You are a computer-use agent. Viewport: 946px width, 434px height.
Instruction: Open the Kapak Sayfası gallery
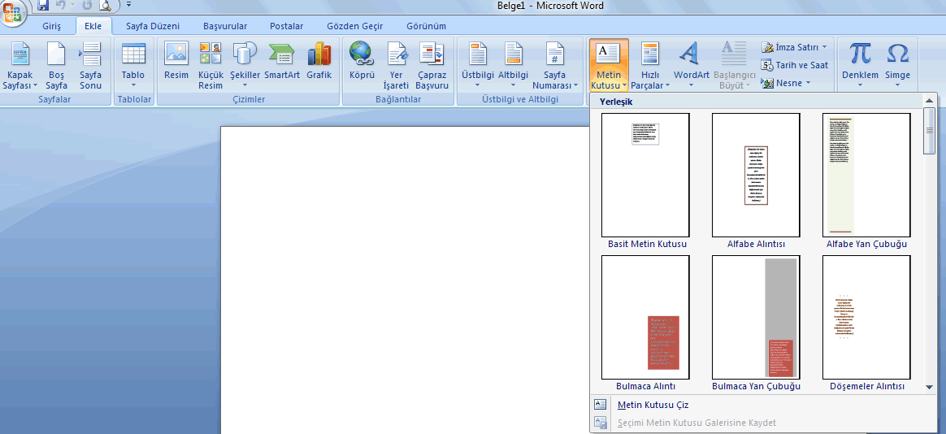pos(20,65)
